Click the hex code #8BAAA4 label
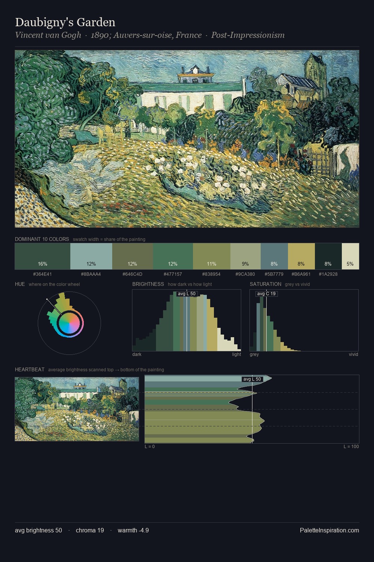The height and width of the screenshot is (562, 374). 91,274
